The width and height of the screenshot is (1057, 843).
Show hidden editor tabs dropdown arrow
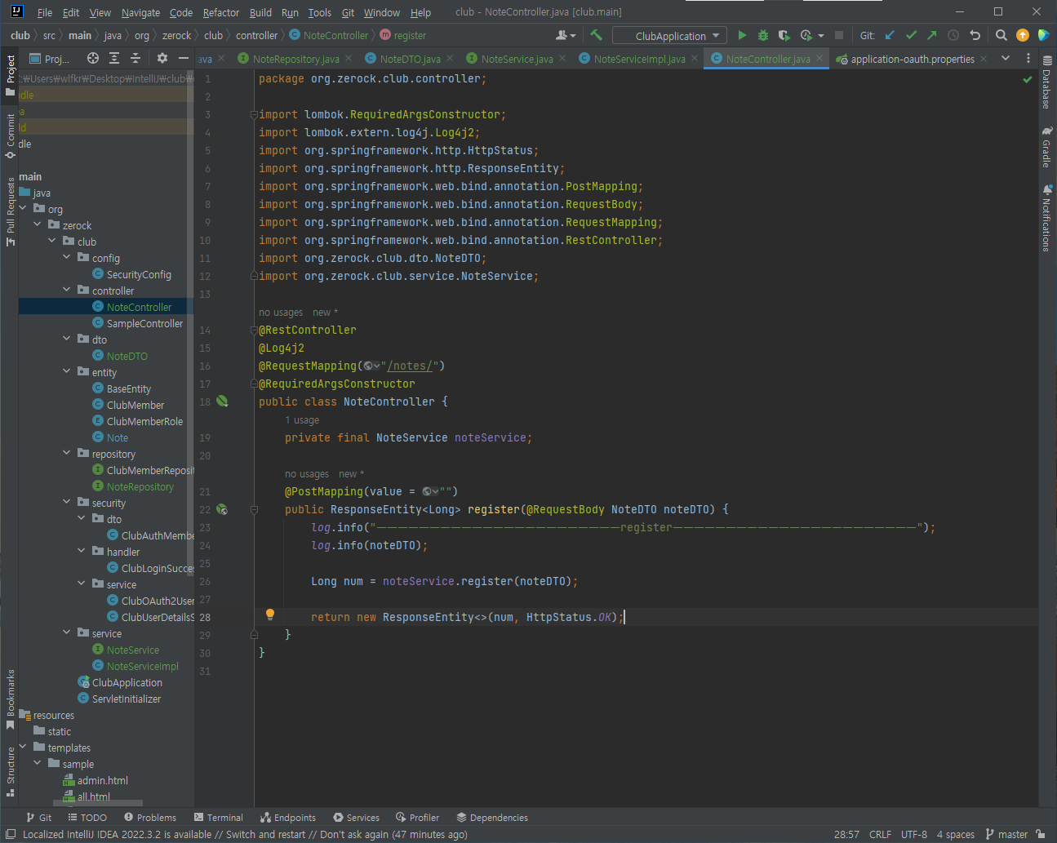pyautogui.click(x=1006, y=59)
